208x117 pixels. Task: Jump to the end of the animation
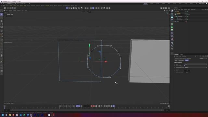click(74, 106)
